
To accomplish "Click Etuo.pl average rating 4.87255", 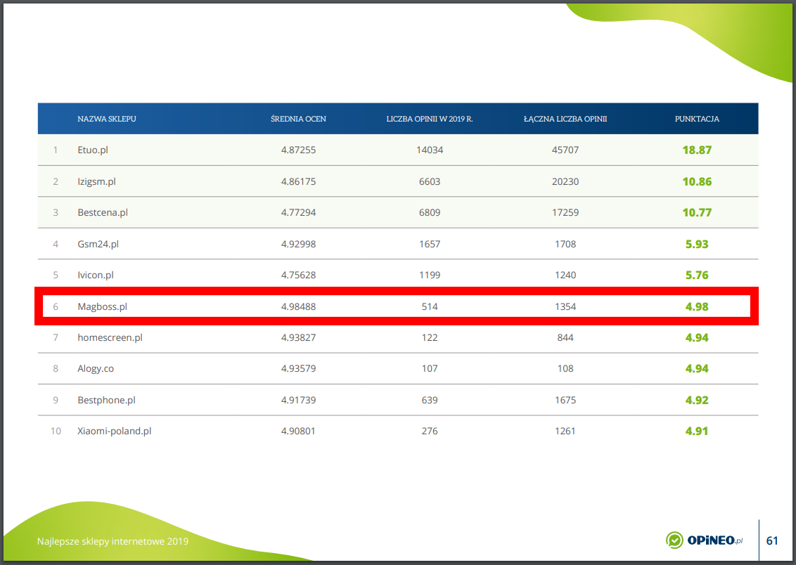I will pos(298,150).
